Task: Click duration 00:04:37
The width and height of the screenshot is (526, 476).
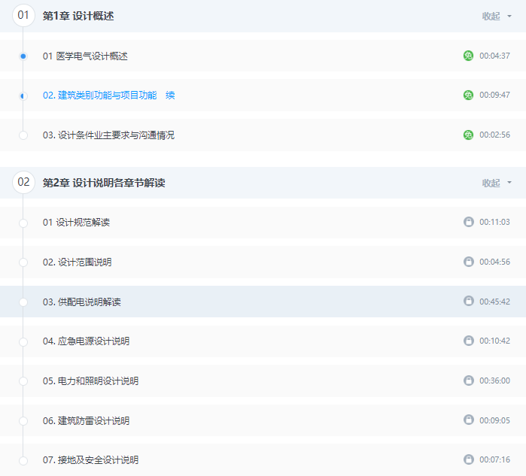Action: (495, 56)
